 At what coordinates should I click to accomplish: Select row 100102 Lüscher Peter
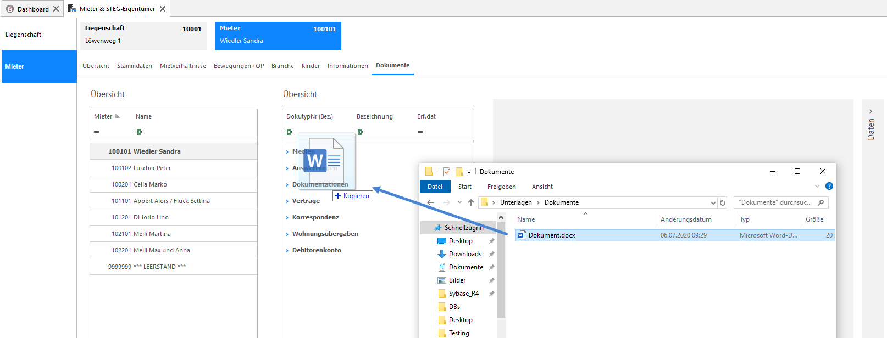(174, 168)
